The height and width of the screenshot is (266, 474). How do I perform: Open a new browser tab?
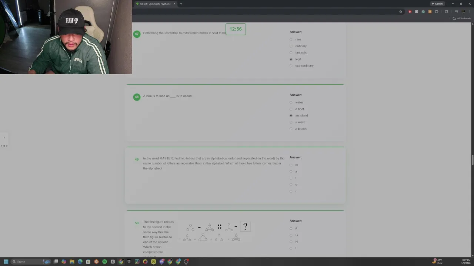[181, 4]
